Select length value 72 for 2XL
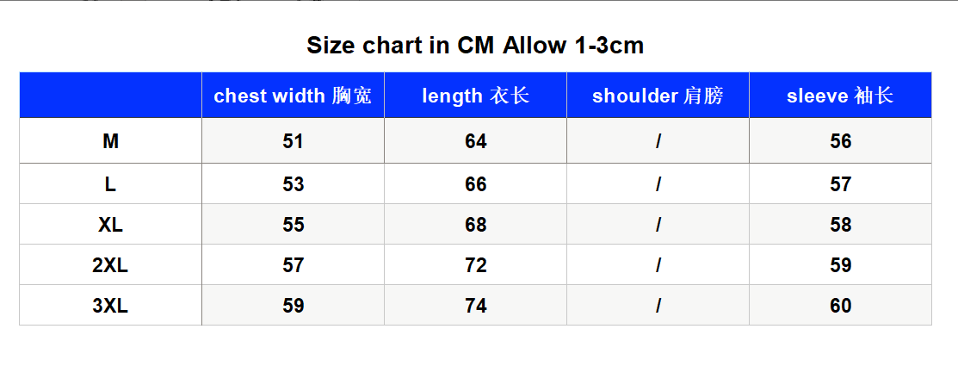This screenshot has height=366, width=958. pos(475,264)
